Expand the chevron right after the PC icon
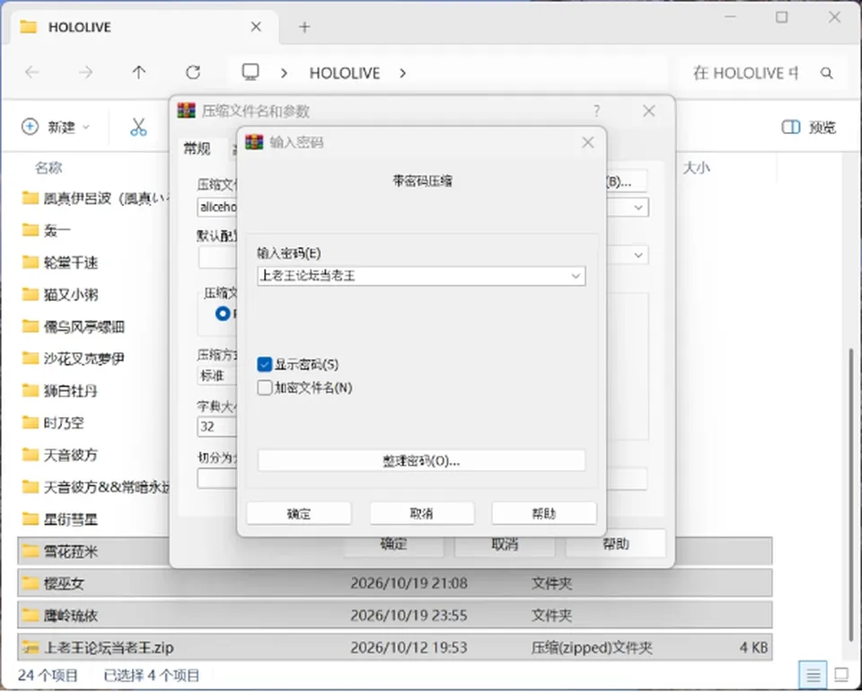Image resolution: width=862 pixels, height=692 pixels. [x=285, y=73]
